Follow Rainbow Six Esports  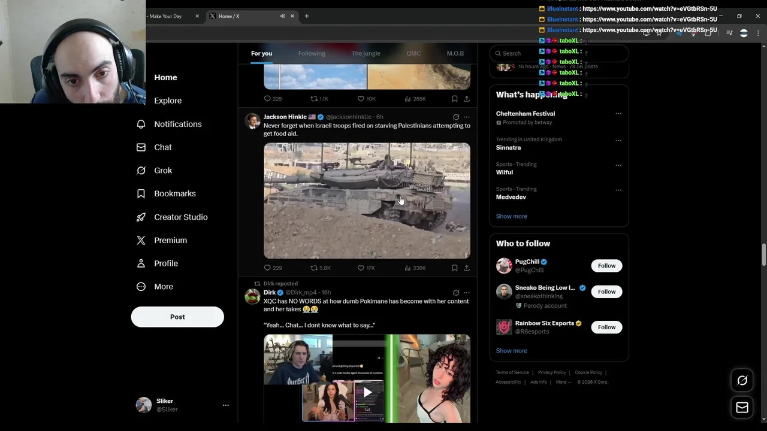pyautogui.click(x=606, y=327)
